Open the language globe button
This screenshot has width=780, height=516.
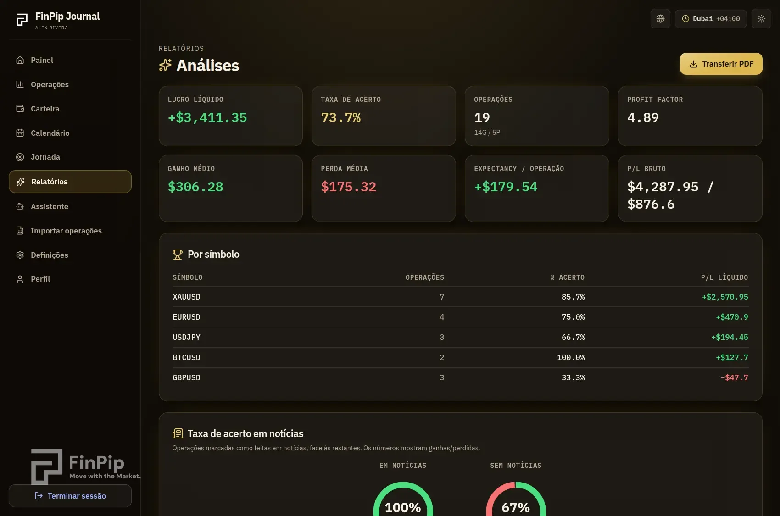pos(660,19)
